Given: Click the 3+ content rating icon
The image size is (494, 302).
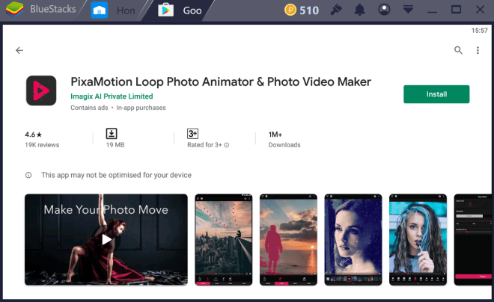Looking at the screenshot, I should [192, 134].
